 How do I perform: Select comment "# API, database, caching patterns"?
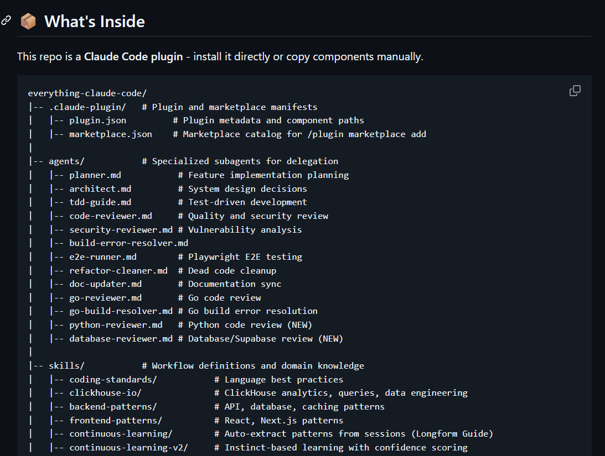(300, 407)
